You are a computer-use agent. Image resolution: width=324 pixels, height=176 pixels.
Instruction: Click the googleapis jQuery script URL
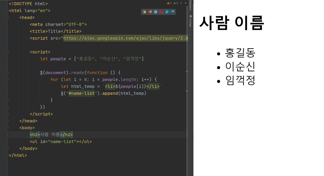pos(126,38)
